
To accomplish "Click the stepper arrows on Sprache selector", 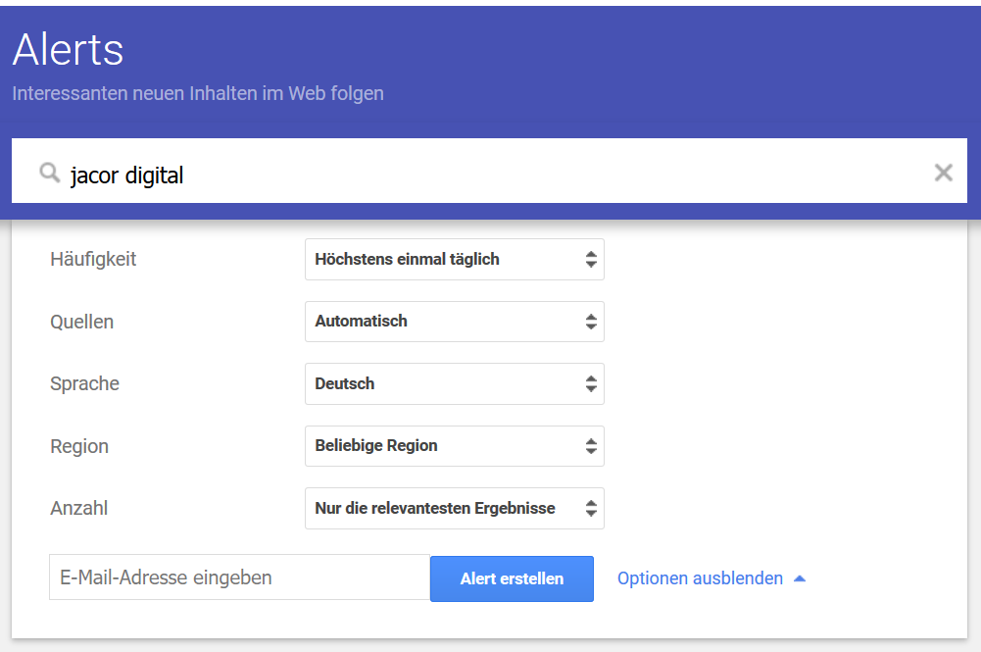I will coord(590,383).
